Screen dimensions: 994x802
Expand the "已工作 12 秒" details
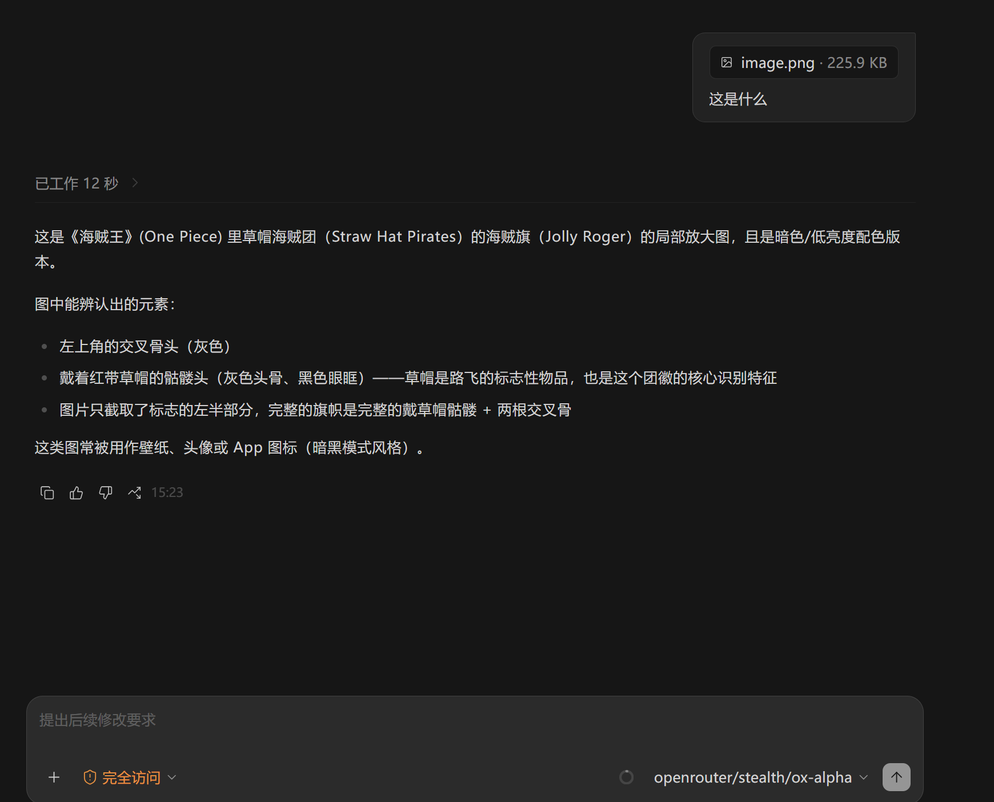(87, 183)
